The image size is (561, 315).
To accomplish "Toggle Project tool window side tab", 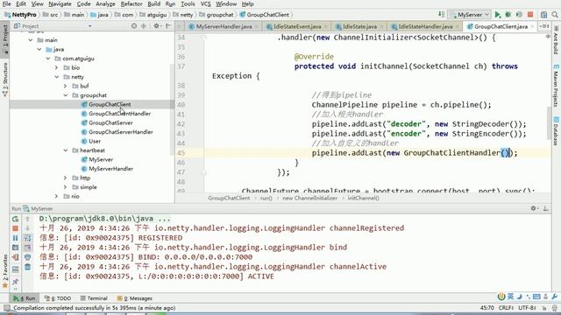I will 5,38.
